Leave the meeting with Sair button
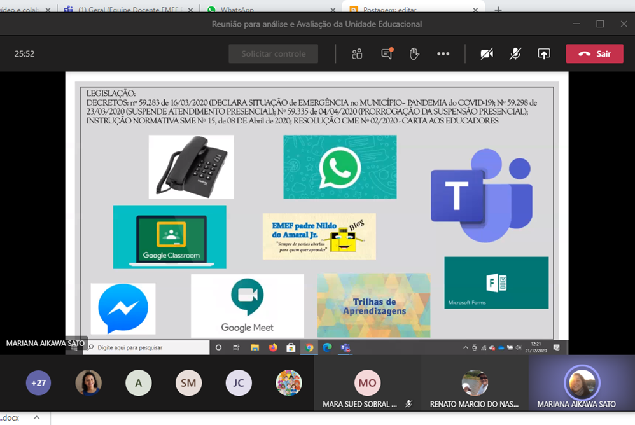The height and width of the screenshot is (425, 635). [x=594, y=54]
